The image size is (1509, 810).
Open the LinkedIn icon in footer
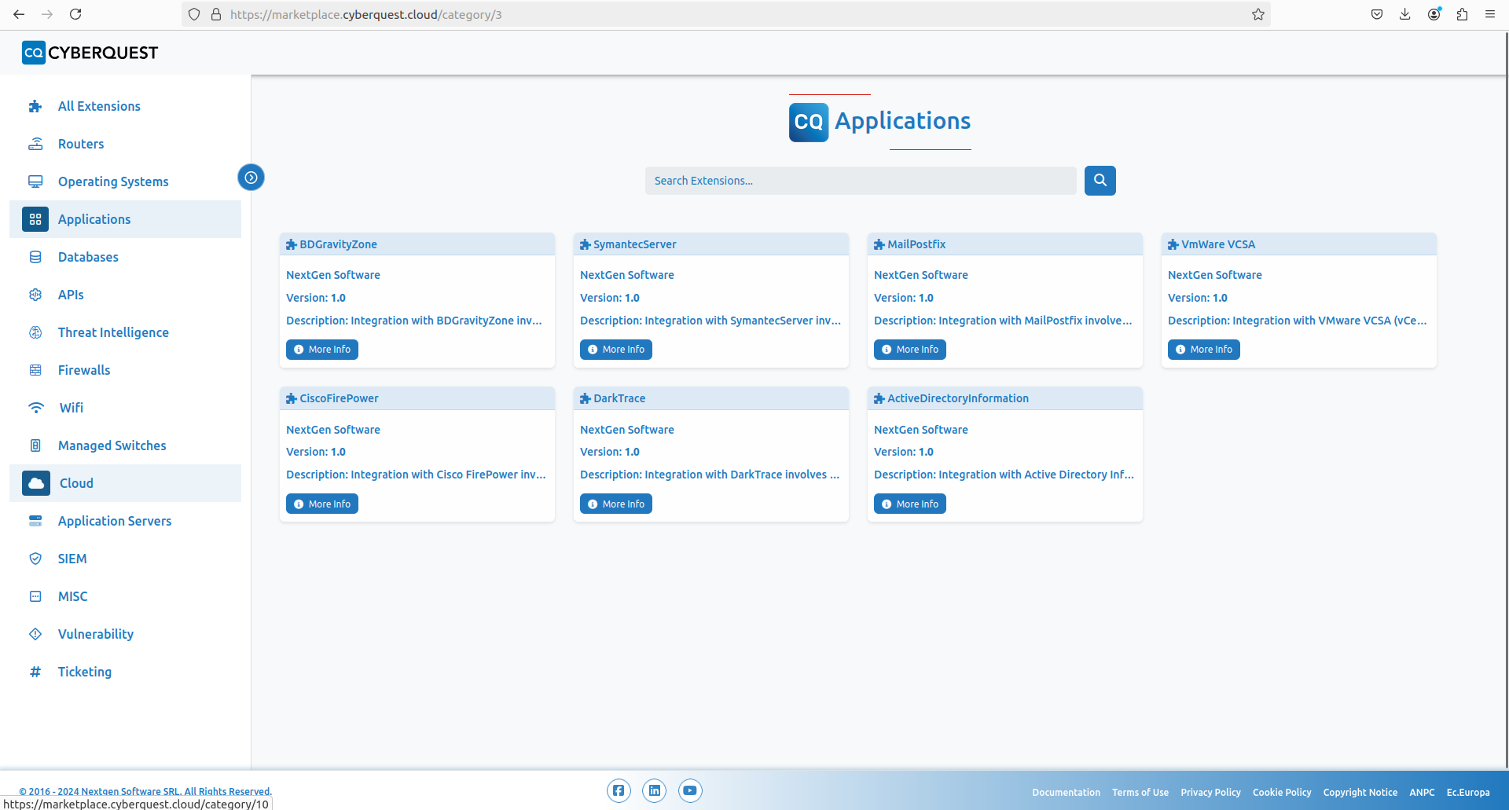click(654, 790)
